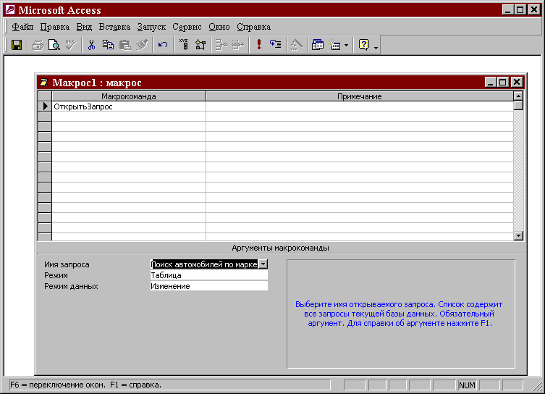Screen dimensions: 545x394
Task: Click the New Object icon
Action: pos(334,45)
